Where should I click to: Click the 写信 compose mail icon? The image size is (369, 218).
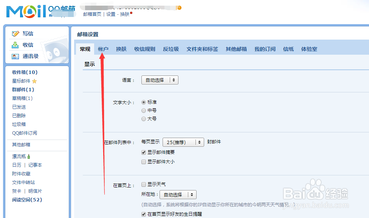15,33
